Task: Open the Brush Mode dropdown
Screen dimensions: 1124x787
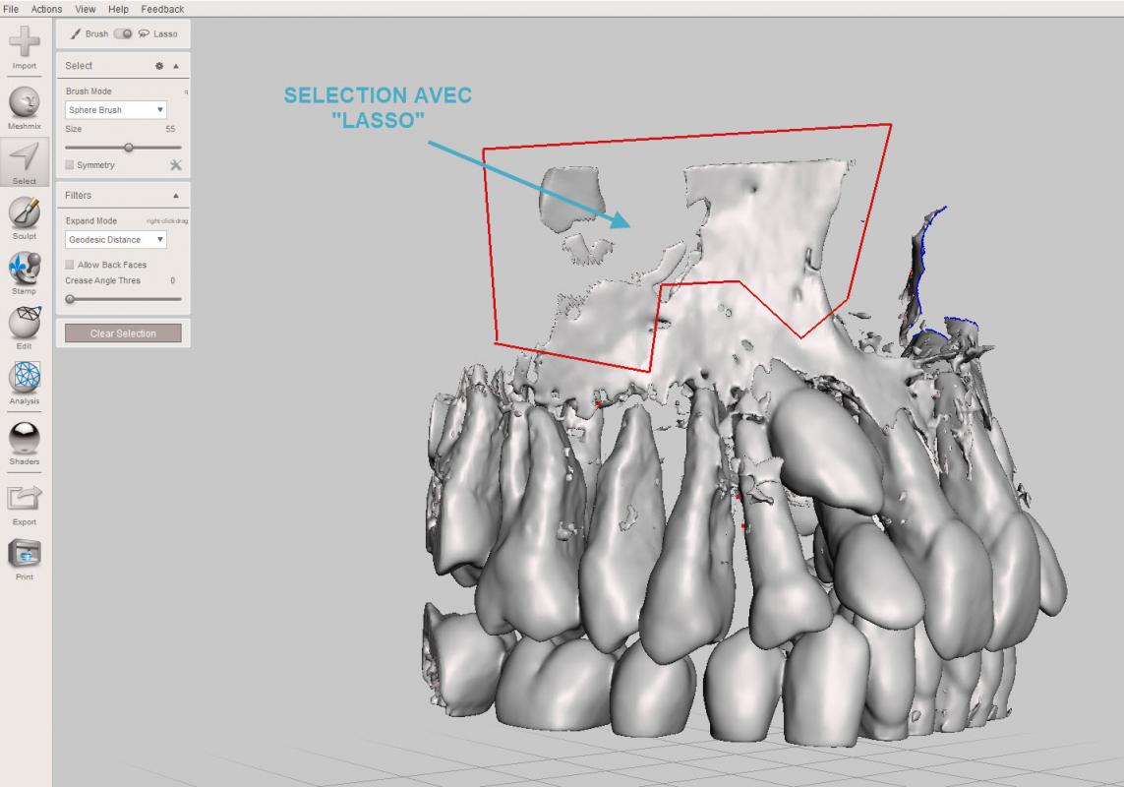Action: pyautogui.click(x=115, y=110)
